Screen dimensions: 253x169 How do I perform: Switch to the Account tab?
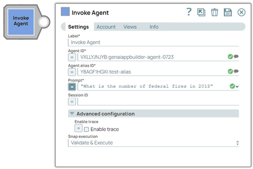point(106,27)
